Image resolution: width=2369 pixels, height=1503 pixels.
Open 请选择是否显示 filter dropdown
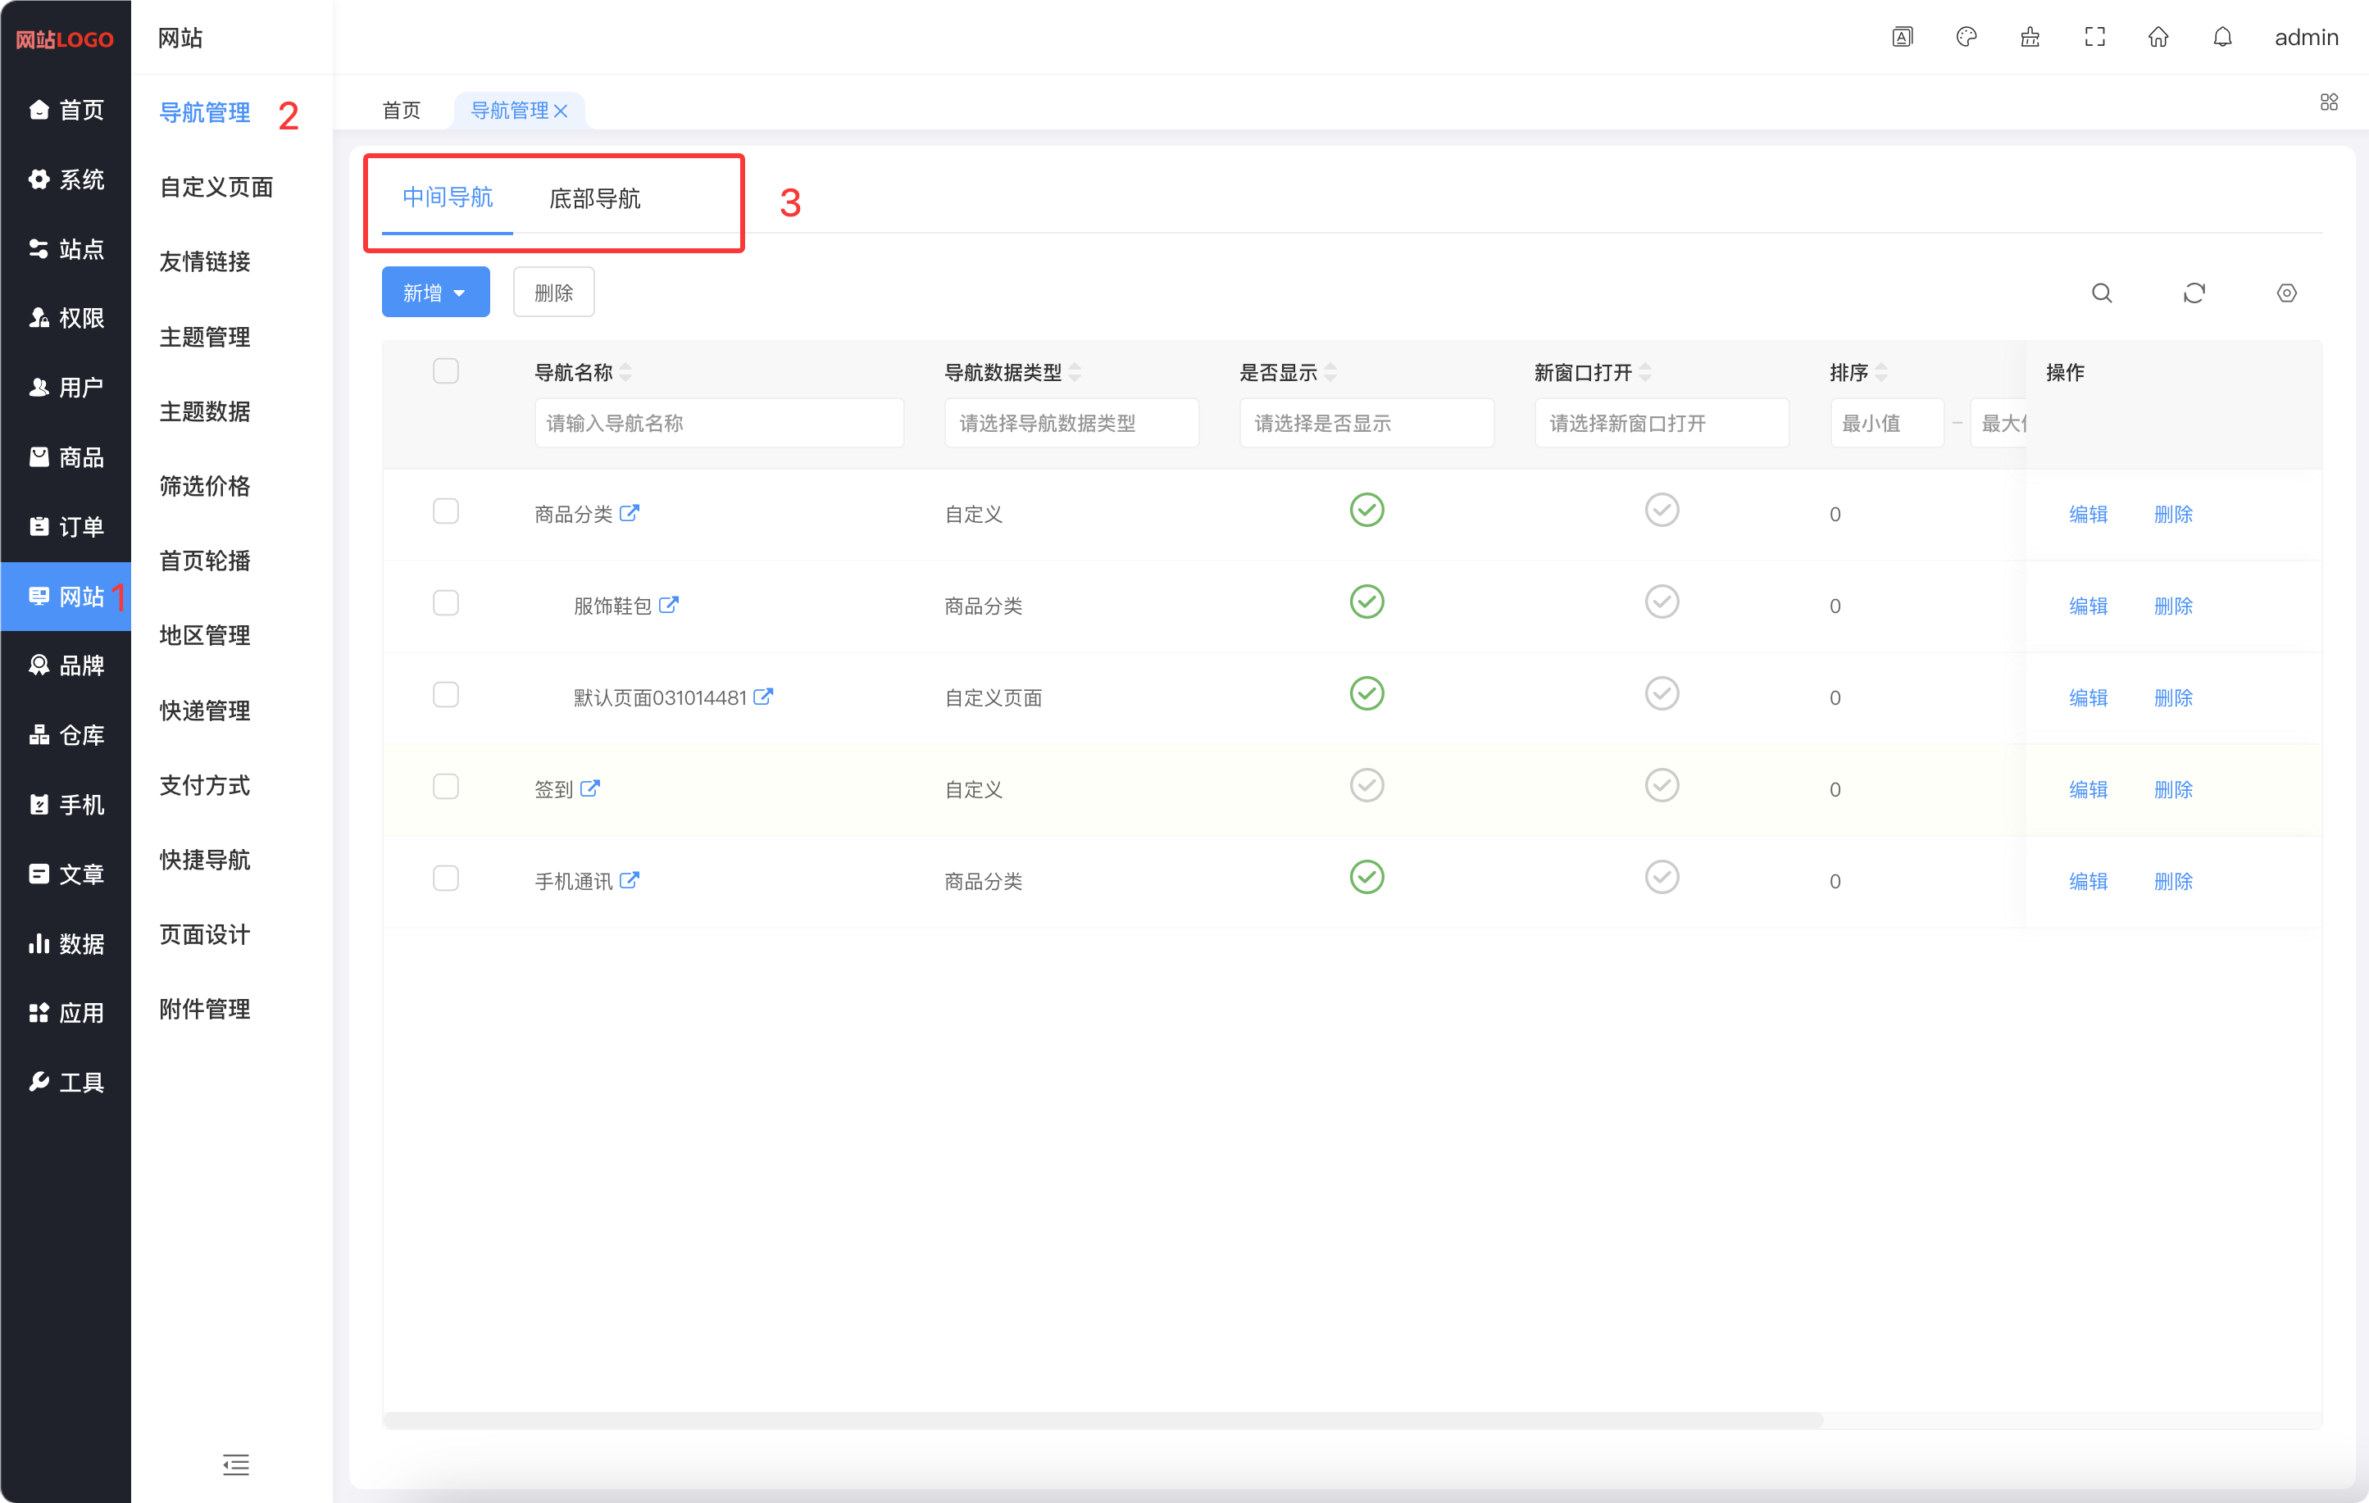pyautogui.click(x=1366, y=423)
